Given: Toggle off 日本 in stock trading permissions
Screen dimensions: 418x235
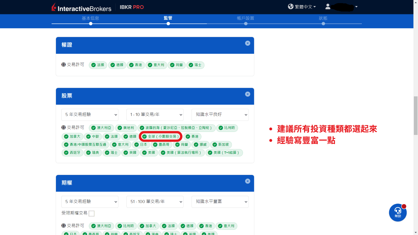Looking at the screenshot, I should tap(141, 145).
